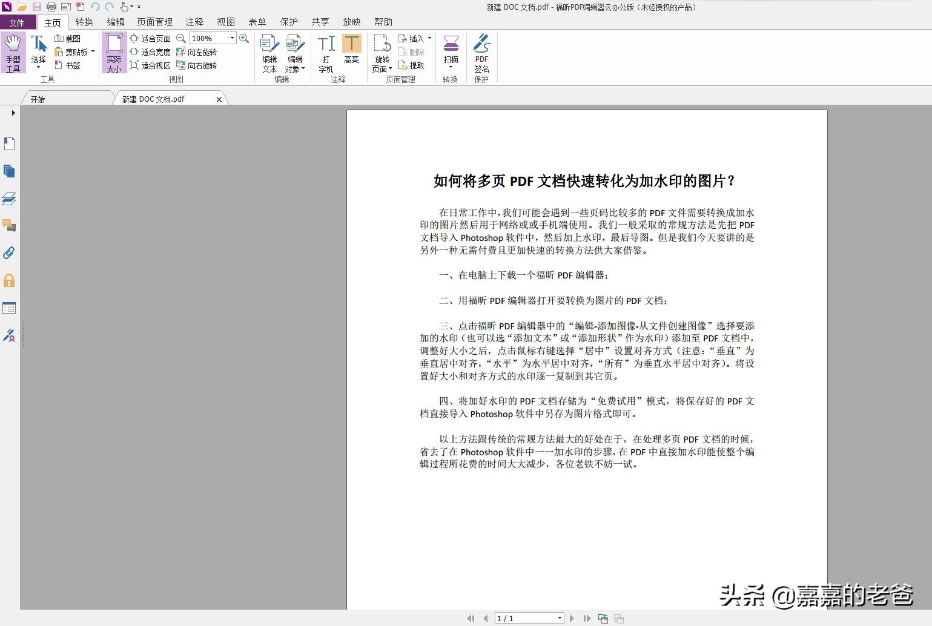This screenshot has height=626, width=932.
Task: Open the attachments panel in the sidebar
Action: tap(9, 253)
